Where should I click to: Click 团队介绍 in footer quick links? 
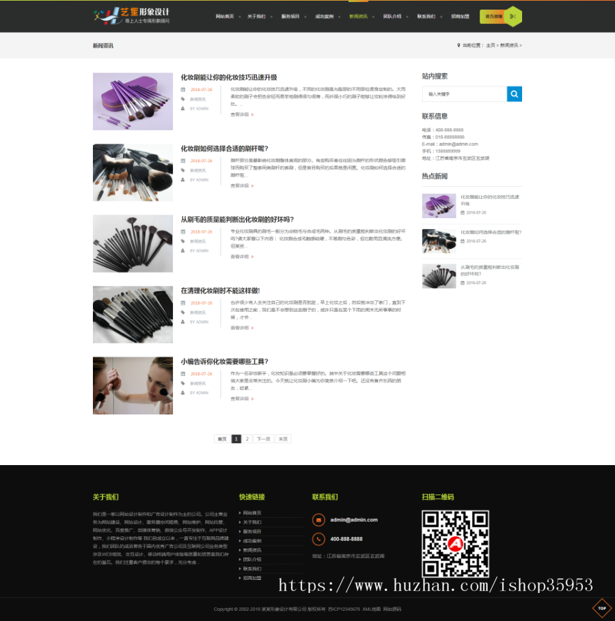point(252,559)
